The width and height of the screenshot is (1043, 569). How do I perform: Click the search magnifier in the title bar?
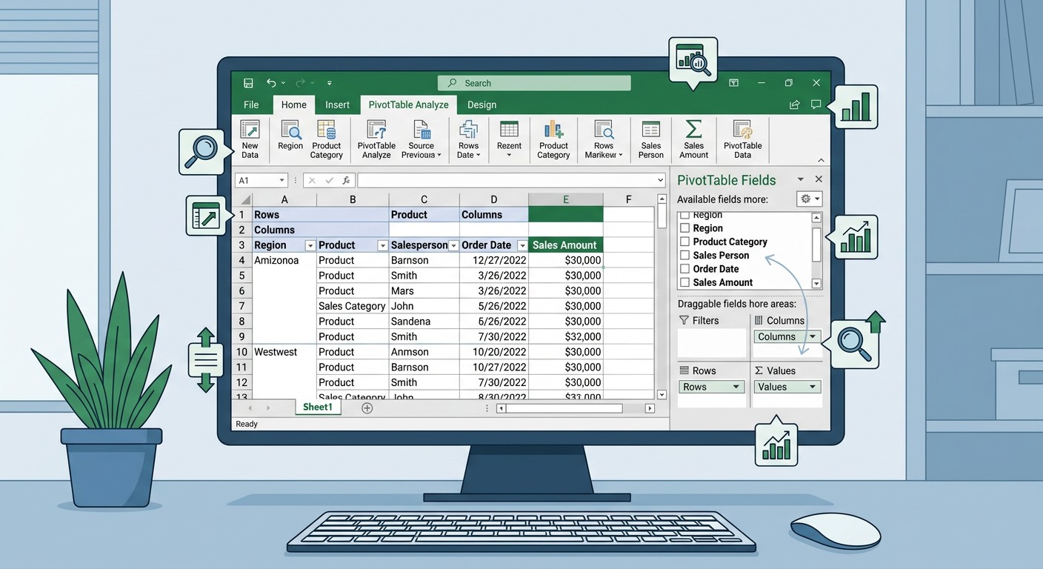452,83
